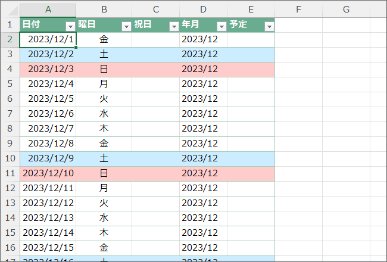Screen dimensions: 387x262
Task: Select column G header
Action: pos(347,10)
